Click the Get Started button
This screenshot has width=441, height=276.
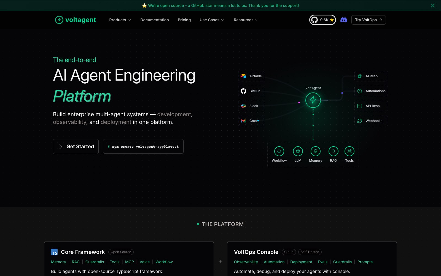pyautogui.click(x=76, y=147)
